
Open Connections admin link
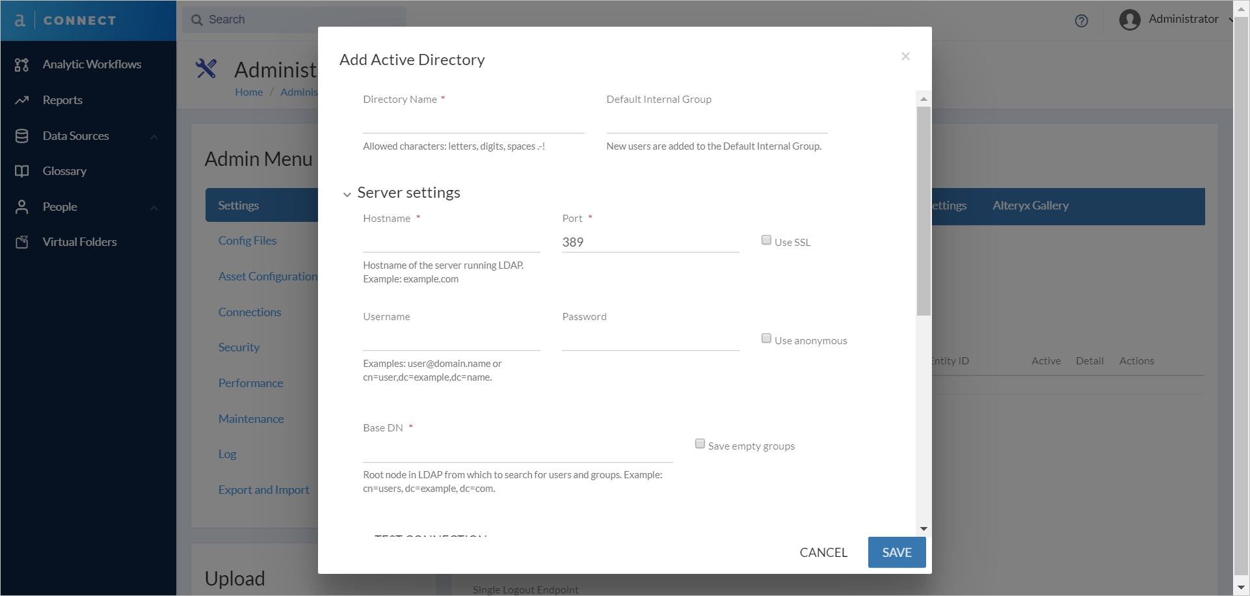pos(250,312)
